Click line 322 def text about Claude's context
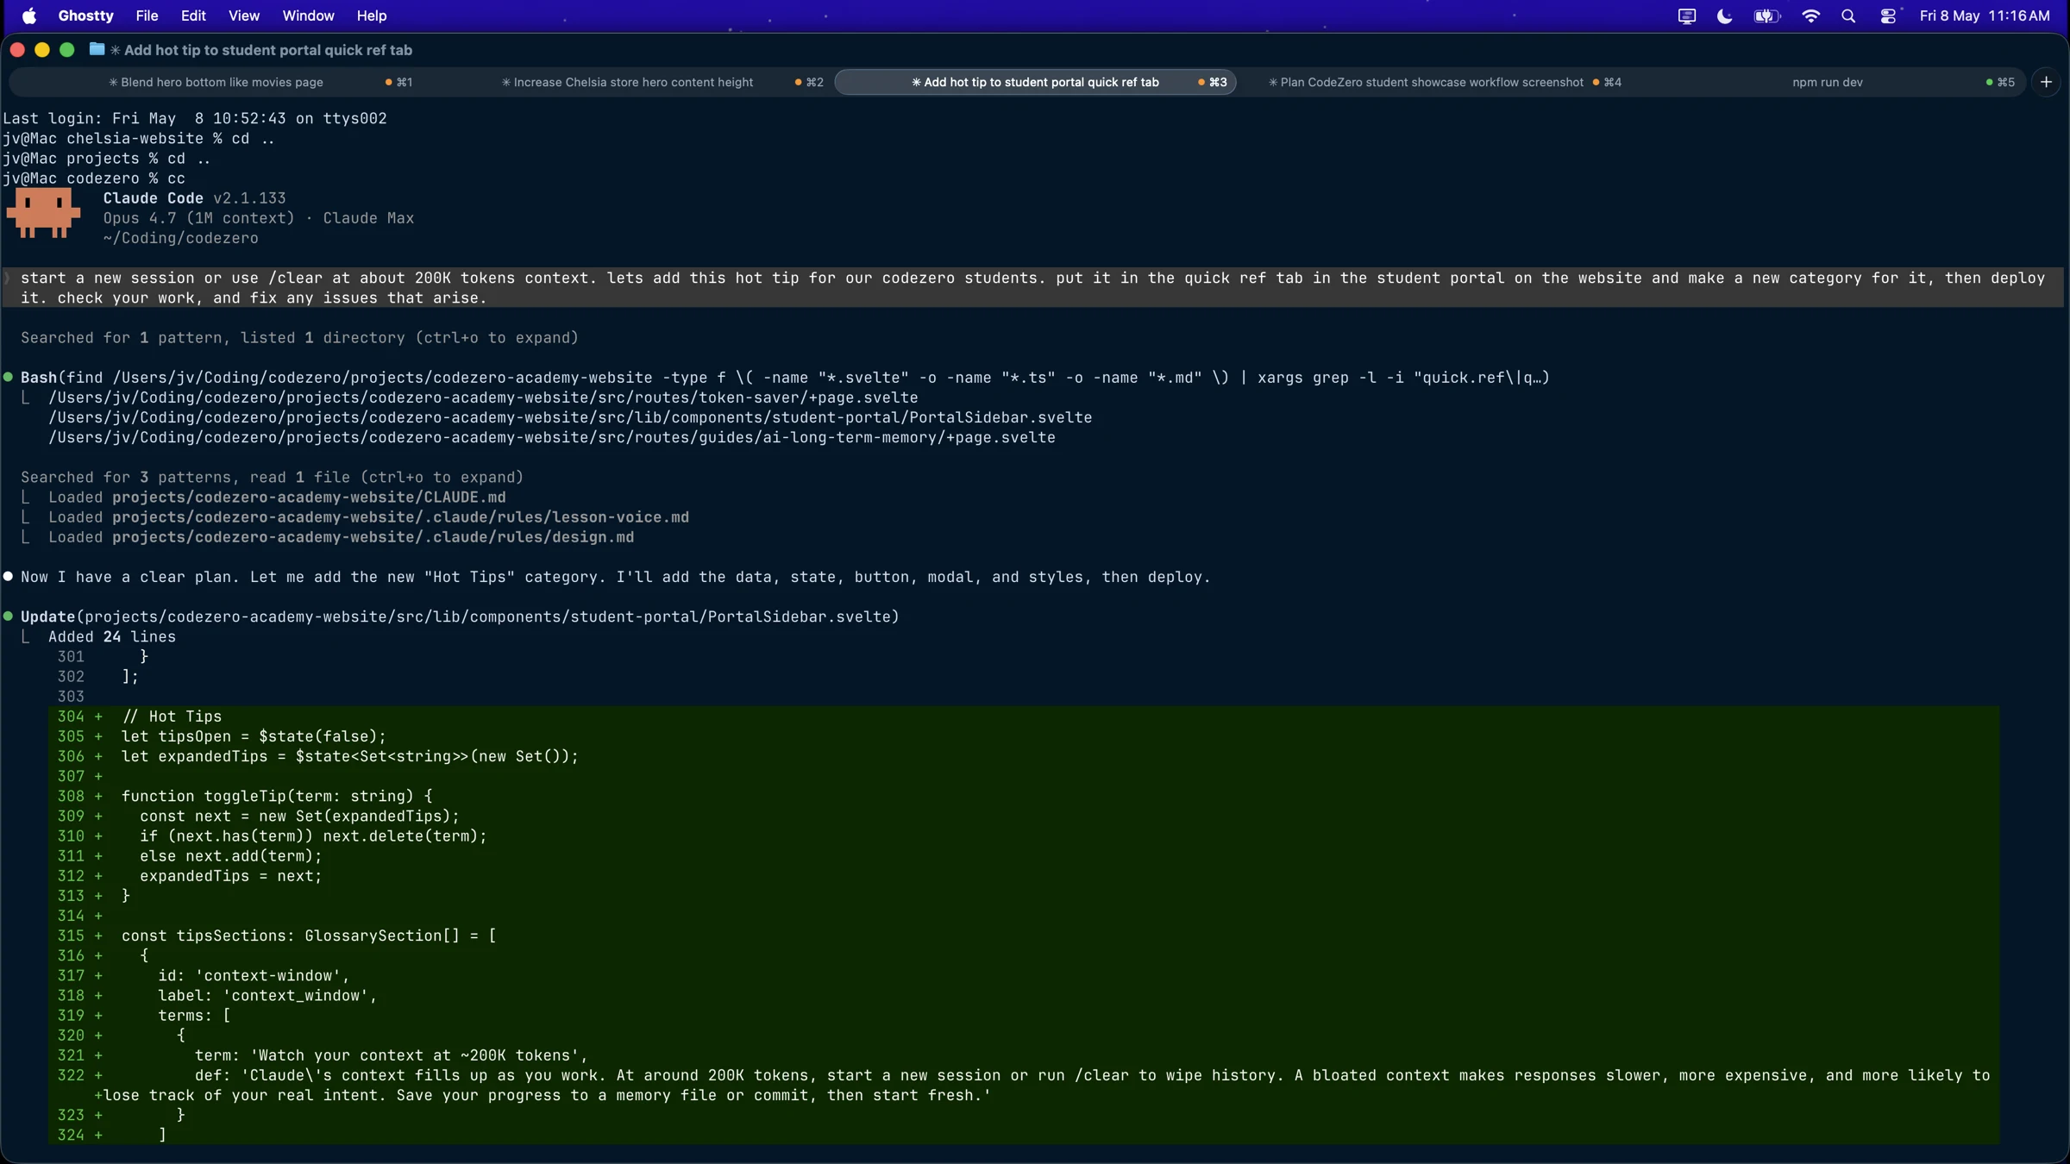This screenshot has height=1164, width=2070. point(1046,1085)
